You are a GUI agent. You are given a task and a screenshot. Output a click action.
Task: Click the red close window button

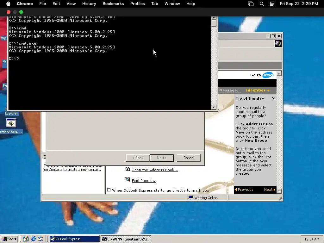click(x=9, y=12)
